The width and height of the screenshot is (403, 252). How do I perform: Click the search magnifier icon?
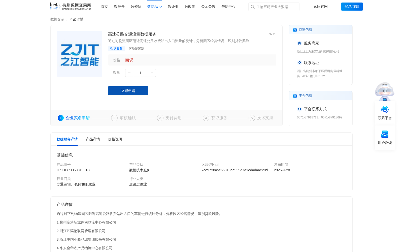pos(253,7)
